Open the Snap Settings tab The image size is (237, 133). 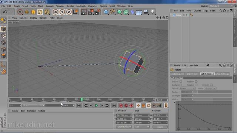[x=222, y=74]
